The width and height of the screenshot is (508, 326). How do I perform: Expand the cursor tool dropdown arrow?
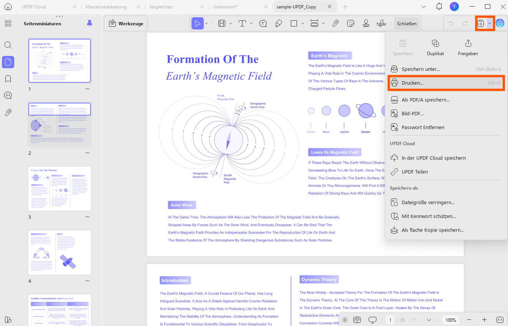click(x=206, y=23)
